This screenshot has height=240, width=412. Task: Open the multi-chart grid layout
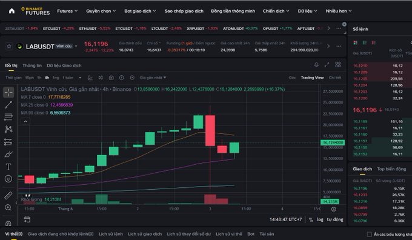point(338,64)
